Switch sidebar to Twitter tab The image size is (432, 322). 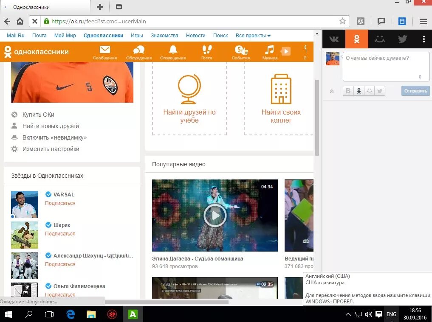pyautogui.click(x=402, y=39)
